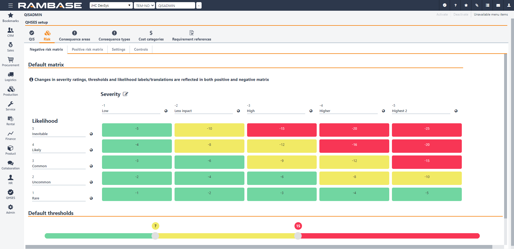Click the globe icon next to Inevitable

pos(92,134)
